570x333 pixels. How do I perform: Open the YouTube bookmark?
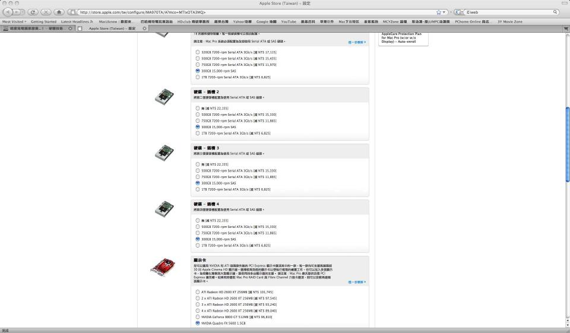click(x=288, y=21)
